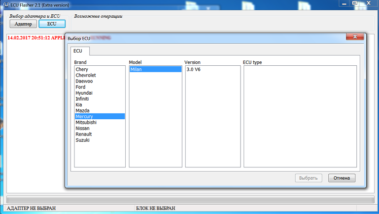Click the Выбрать button
The image size is (379, 214).
[x=309, y=178]
